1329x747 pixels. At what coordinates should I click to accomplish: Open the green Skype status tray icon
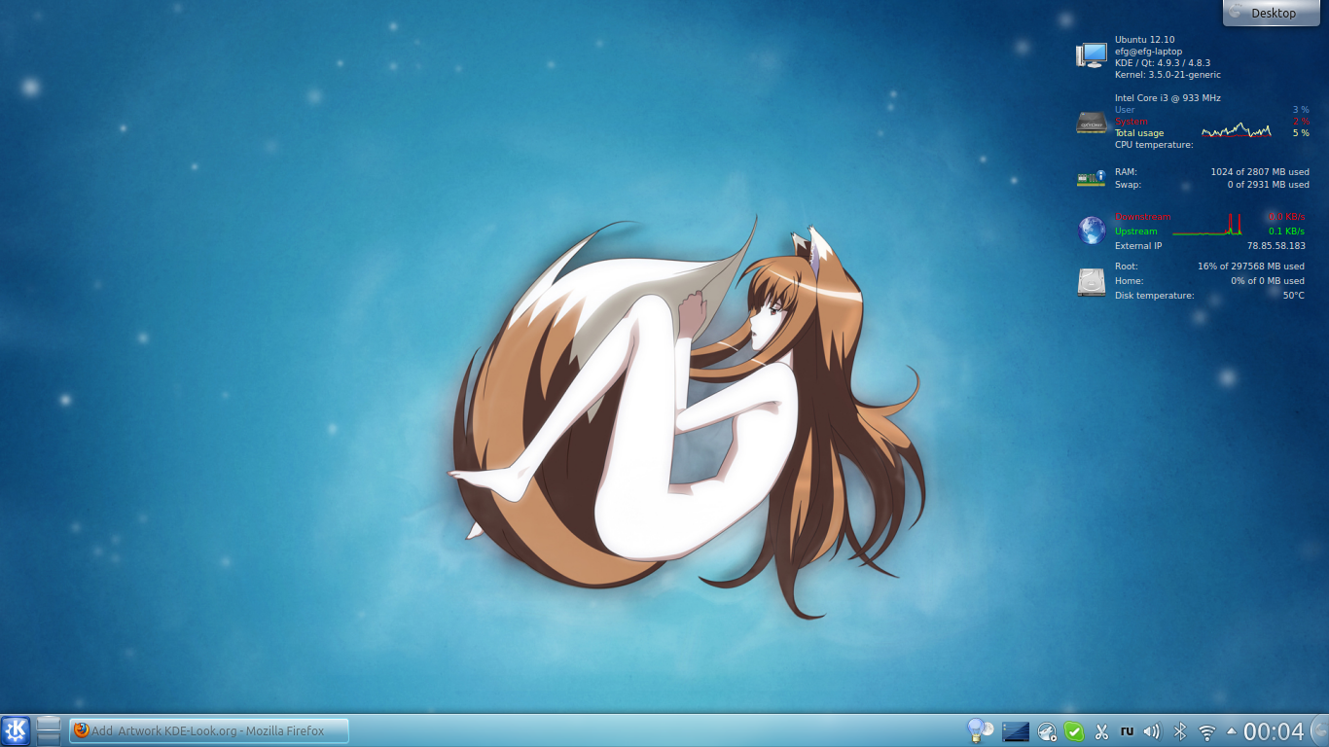click(1074, 730)
